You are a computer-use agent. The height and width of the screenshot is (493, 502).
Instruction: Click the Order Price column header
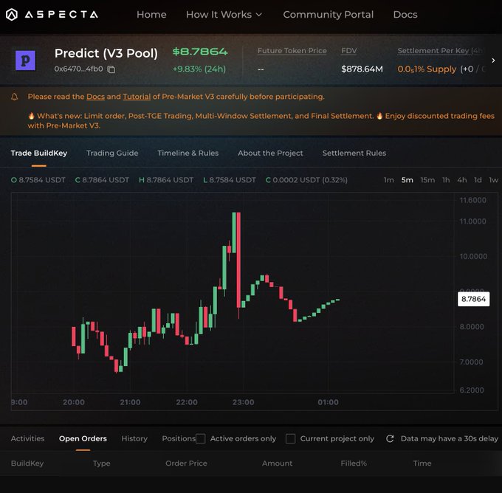tap(186, 463)
